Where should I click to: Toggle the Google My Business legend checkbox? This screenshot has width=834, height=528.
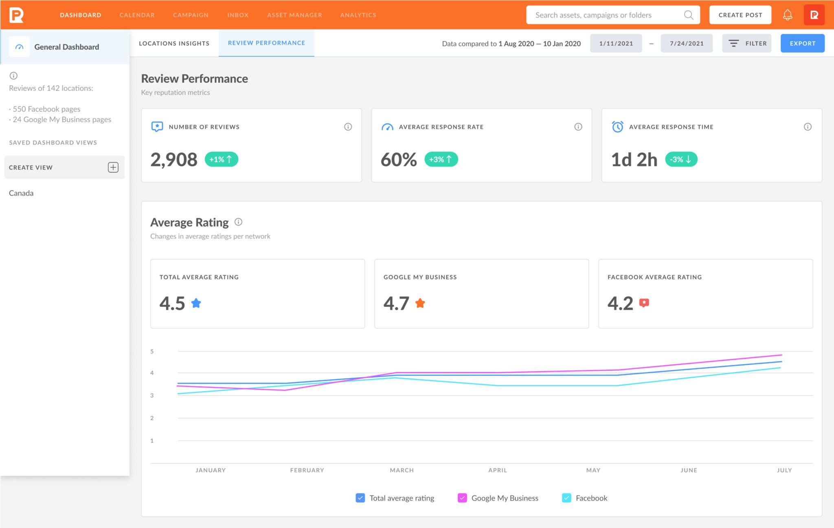tap(462, 498)
